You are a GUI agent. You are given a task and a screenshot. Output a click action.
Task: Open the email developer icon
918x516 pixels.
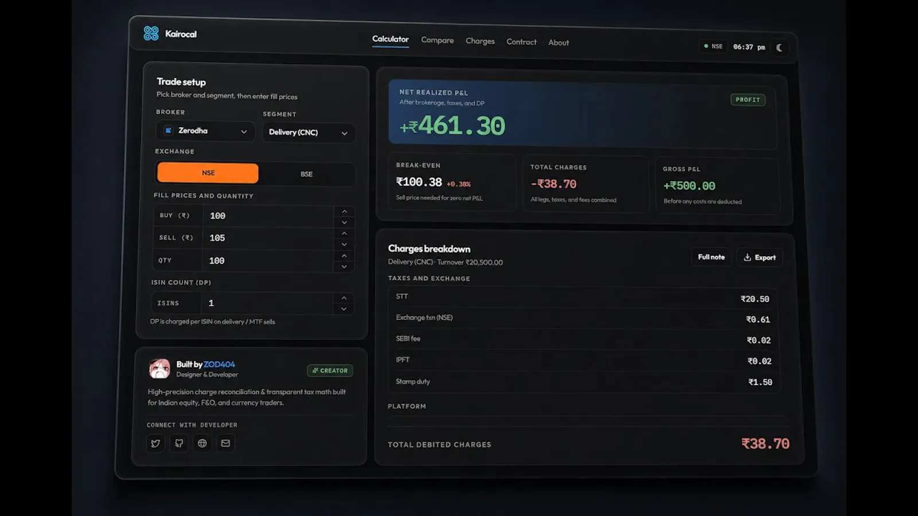click(x=225, y=443)
